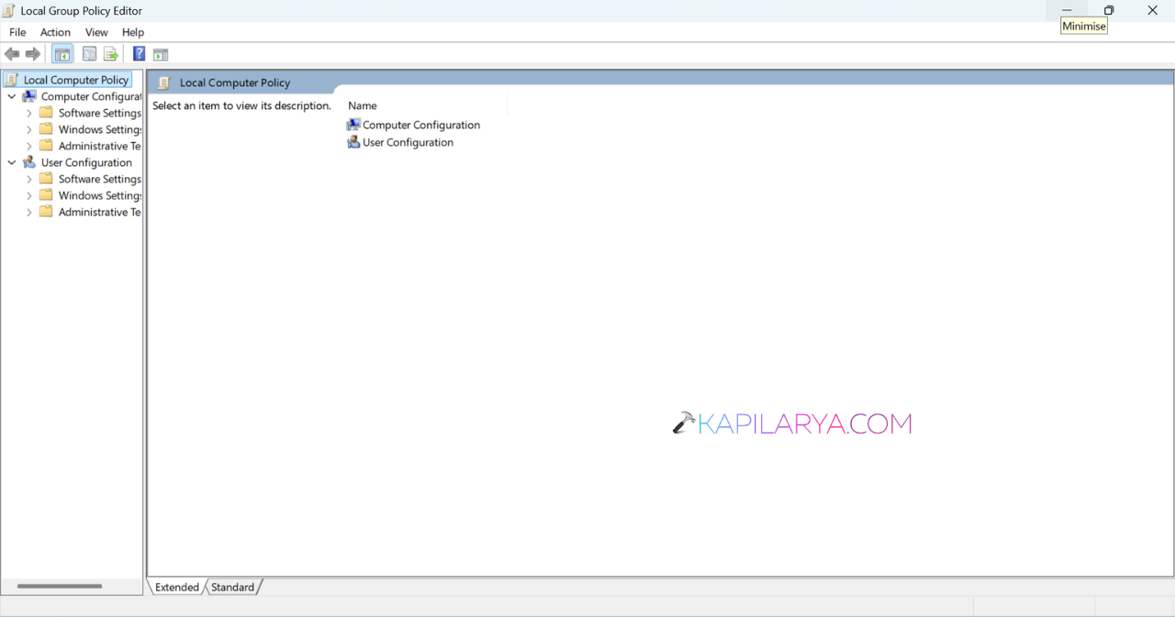Select Computer Configuration icon in the Name list
The image size is (1175, 617).
[353, 125]
